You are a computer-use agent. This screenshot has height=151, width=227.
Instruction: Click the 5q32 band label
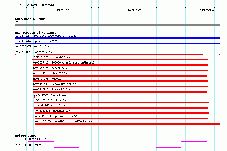(x=18, y=22)
